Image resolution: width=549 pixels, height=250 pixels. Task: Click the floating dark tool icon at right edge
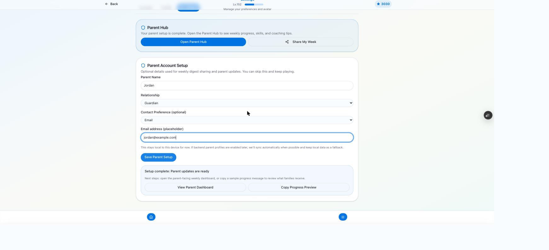coord(488,115)
